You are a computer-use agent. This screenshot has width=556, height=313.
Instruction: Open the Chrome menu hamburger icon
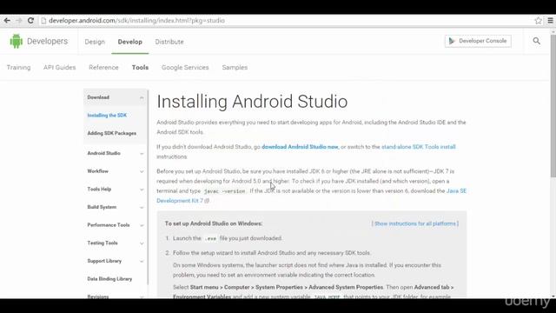point(550,21)
